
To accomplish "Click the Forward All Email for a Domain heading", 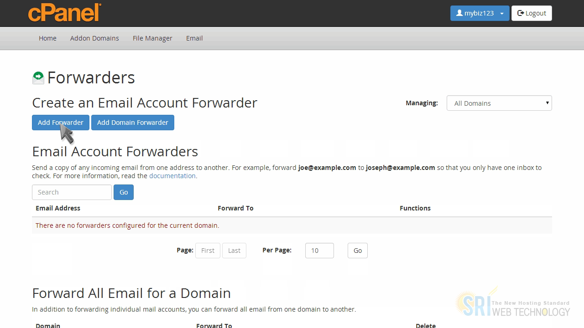I will (131, 293).
